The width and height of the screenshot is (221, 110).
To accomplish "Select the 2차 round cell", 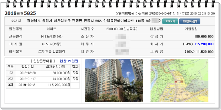I will tap(11, 79).
